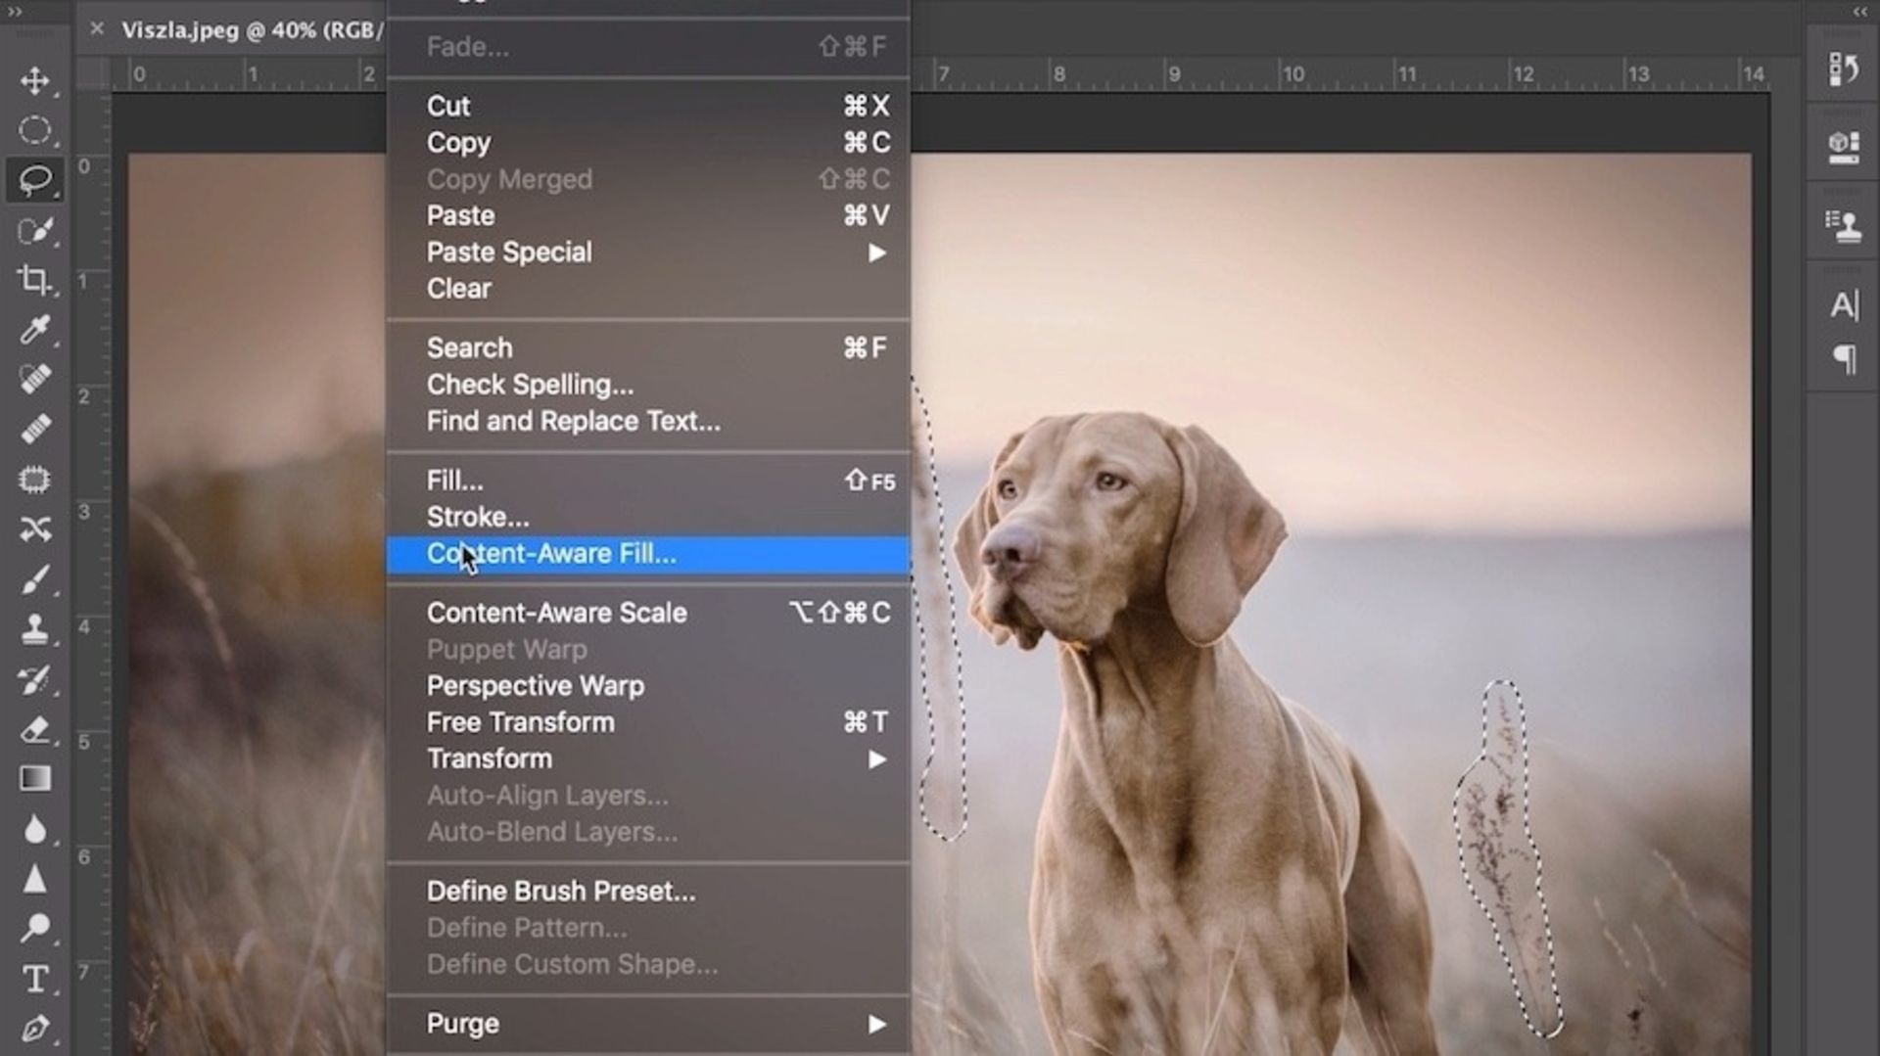Screen dimensions: 1880x1056
Task: Choose Content-Aware Fill from the menu
Action: coord(551,554)
